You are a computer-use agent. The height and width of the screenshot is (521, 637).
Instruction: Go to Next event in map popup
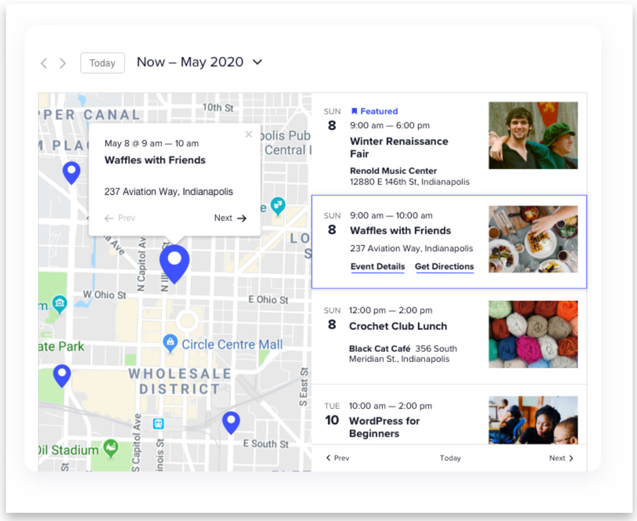[x=230, y=218]
